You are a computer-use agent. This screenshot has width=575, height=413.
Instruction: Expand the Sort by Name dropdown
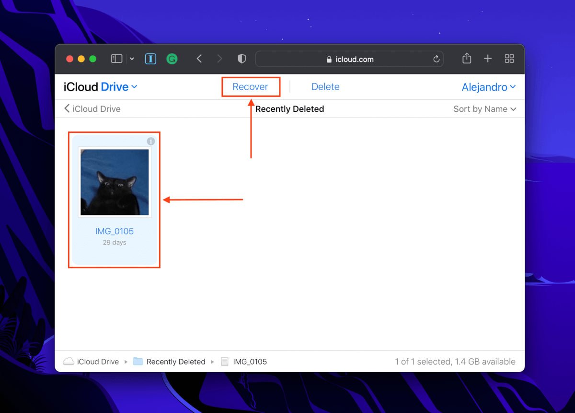485,109
